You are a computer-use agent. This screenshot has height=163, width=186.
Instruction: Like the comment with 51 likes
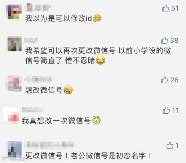[x=166, y=8]
